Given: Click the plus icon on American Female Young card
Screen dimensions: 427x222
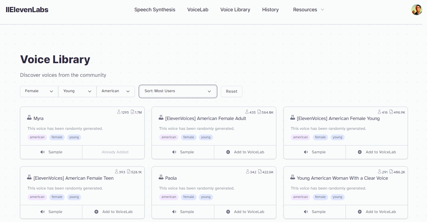Looking at the screenshot, I should (360, 152).
